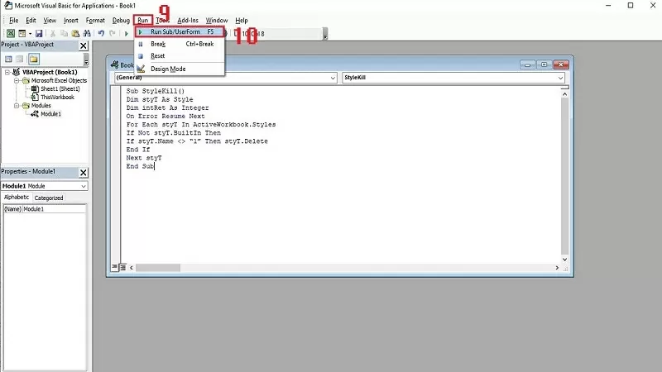Select ThisWorkbook in project tree
The image size is (662, 372).
point(57,97)
